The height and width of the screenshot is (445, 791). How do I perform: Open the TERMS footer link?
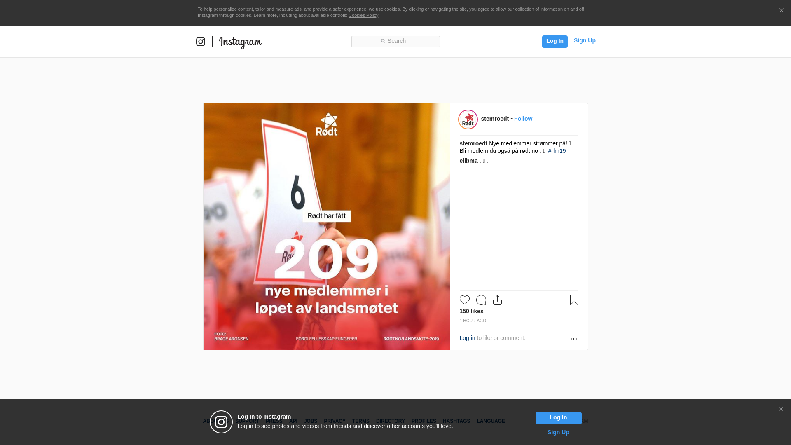(360, 421)
